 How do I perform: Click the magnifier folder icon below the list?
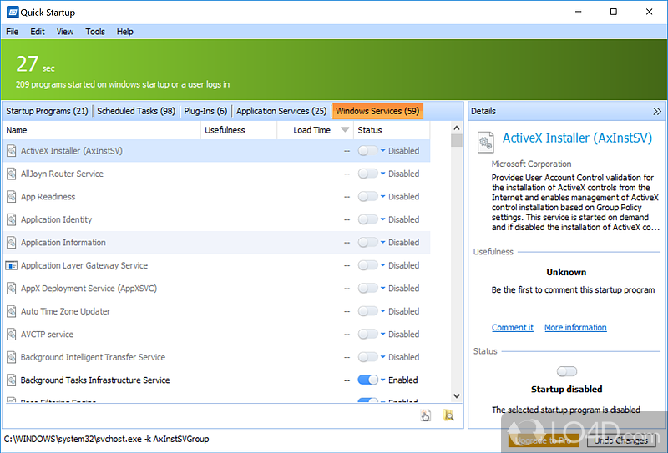click(x=448, y=415)
